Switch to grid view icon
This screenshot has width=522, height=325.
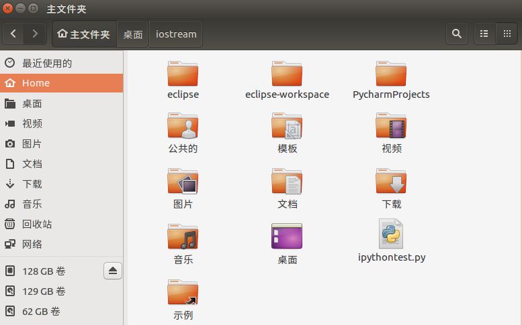(x=507, y=34)
